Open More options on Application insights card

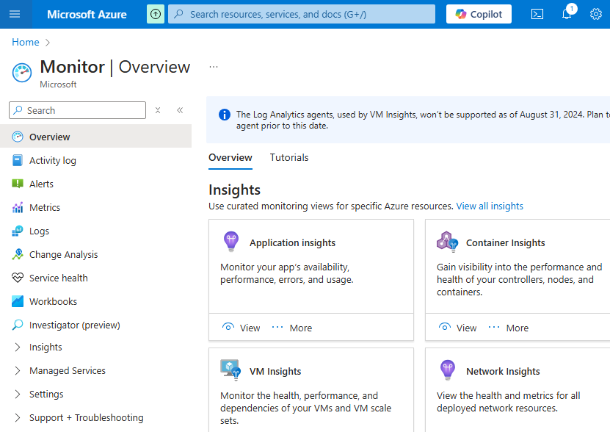point(291,328)
